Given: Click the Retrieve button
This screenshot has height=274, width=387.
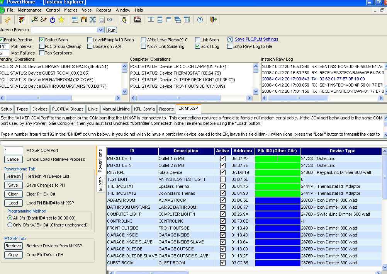Looking at the screenshot, I should click(x=14, y=246).
